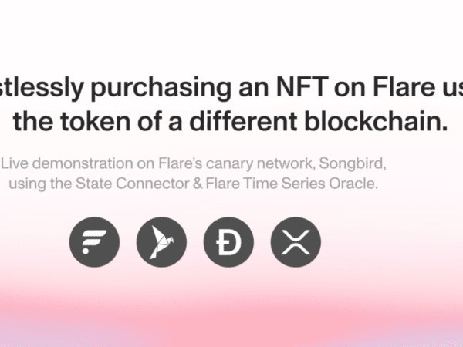Viewport: 463px width, 347px height.
Task: Click the ampersand in the subtitle line
Action: (198, 184)
